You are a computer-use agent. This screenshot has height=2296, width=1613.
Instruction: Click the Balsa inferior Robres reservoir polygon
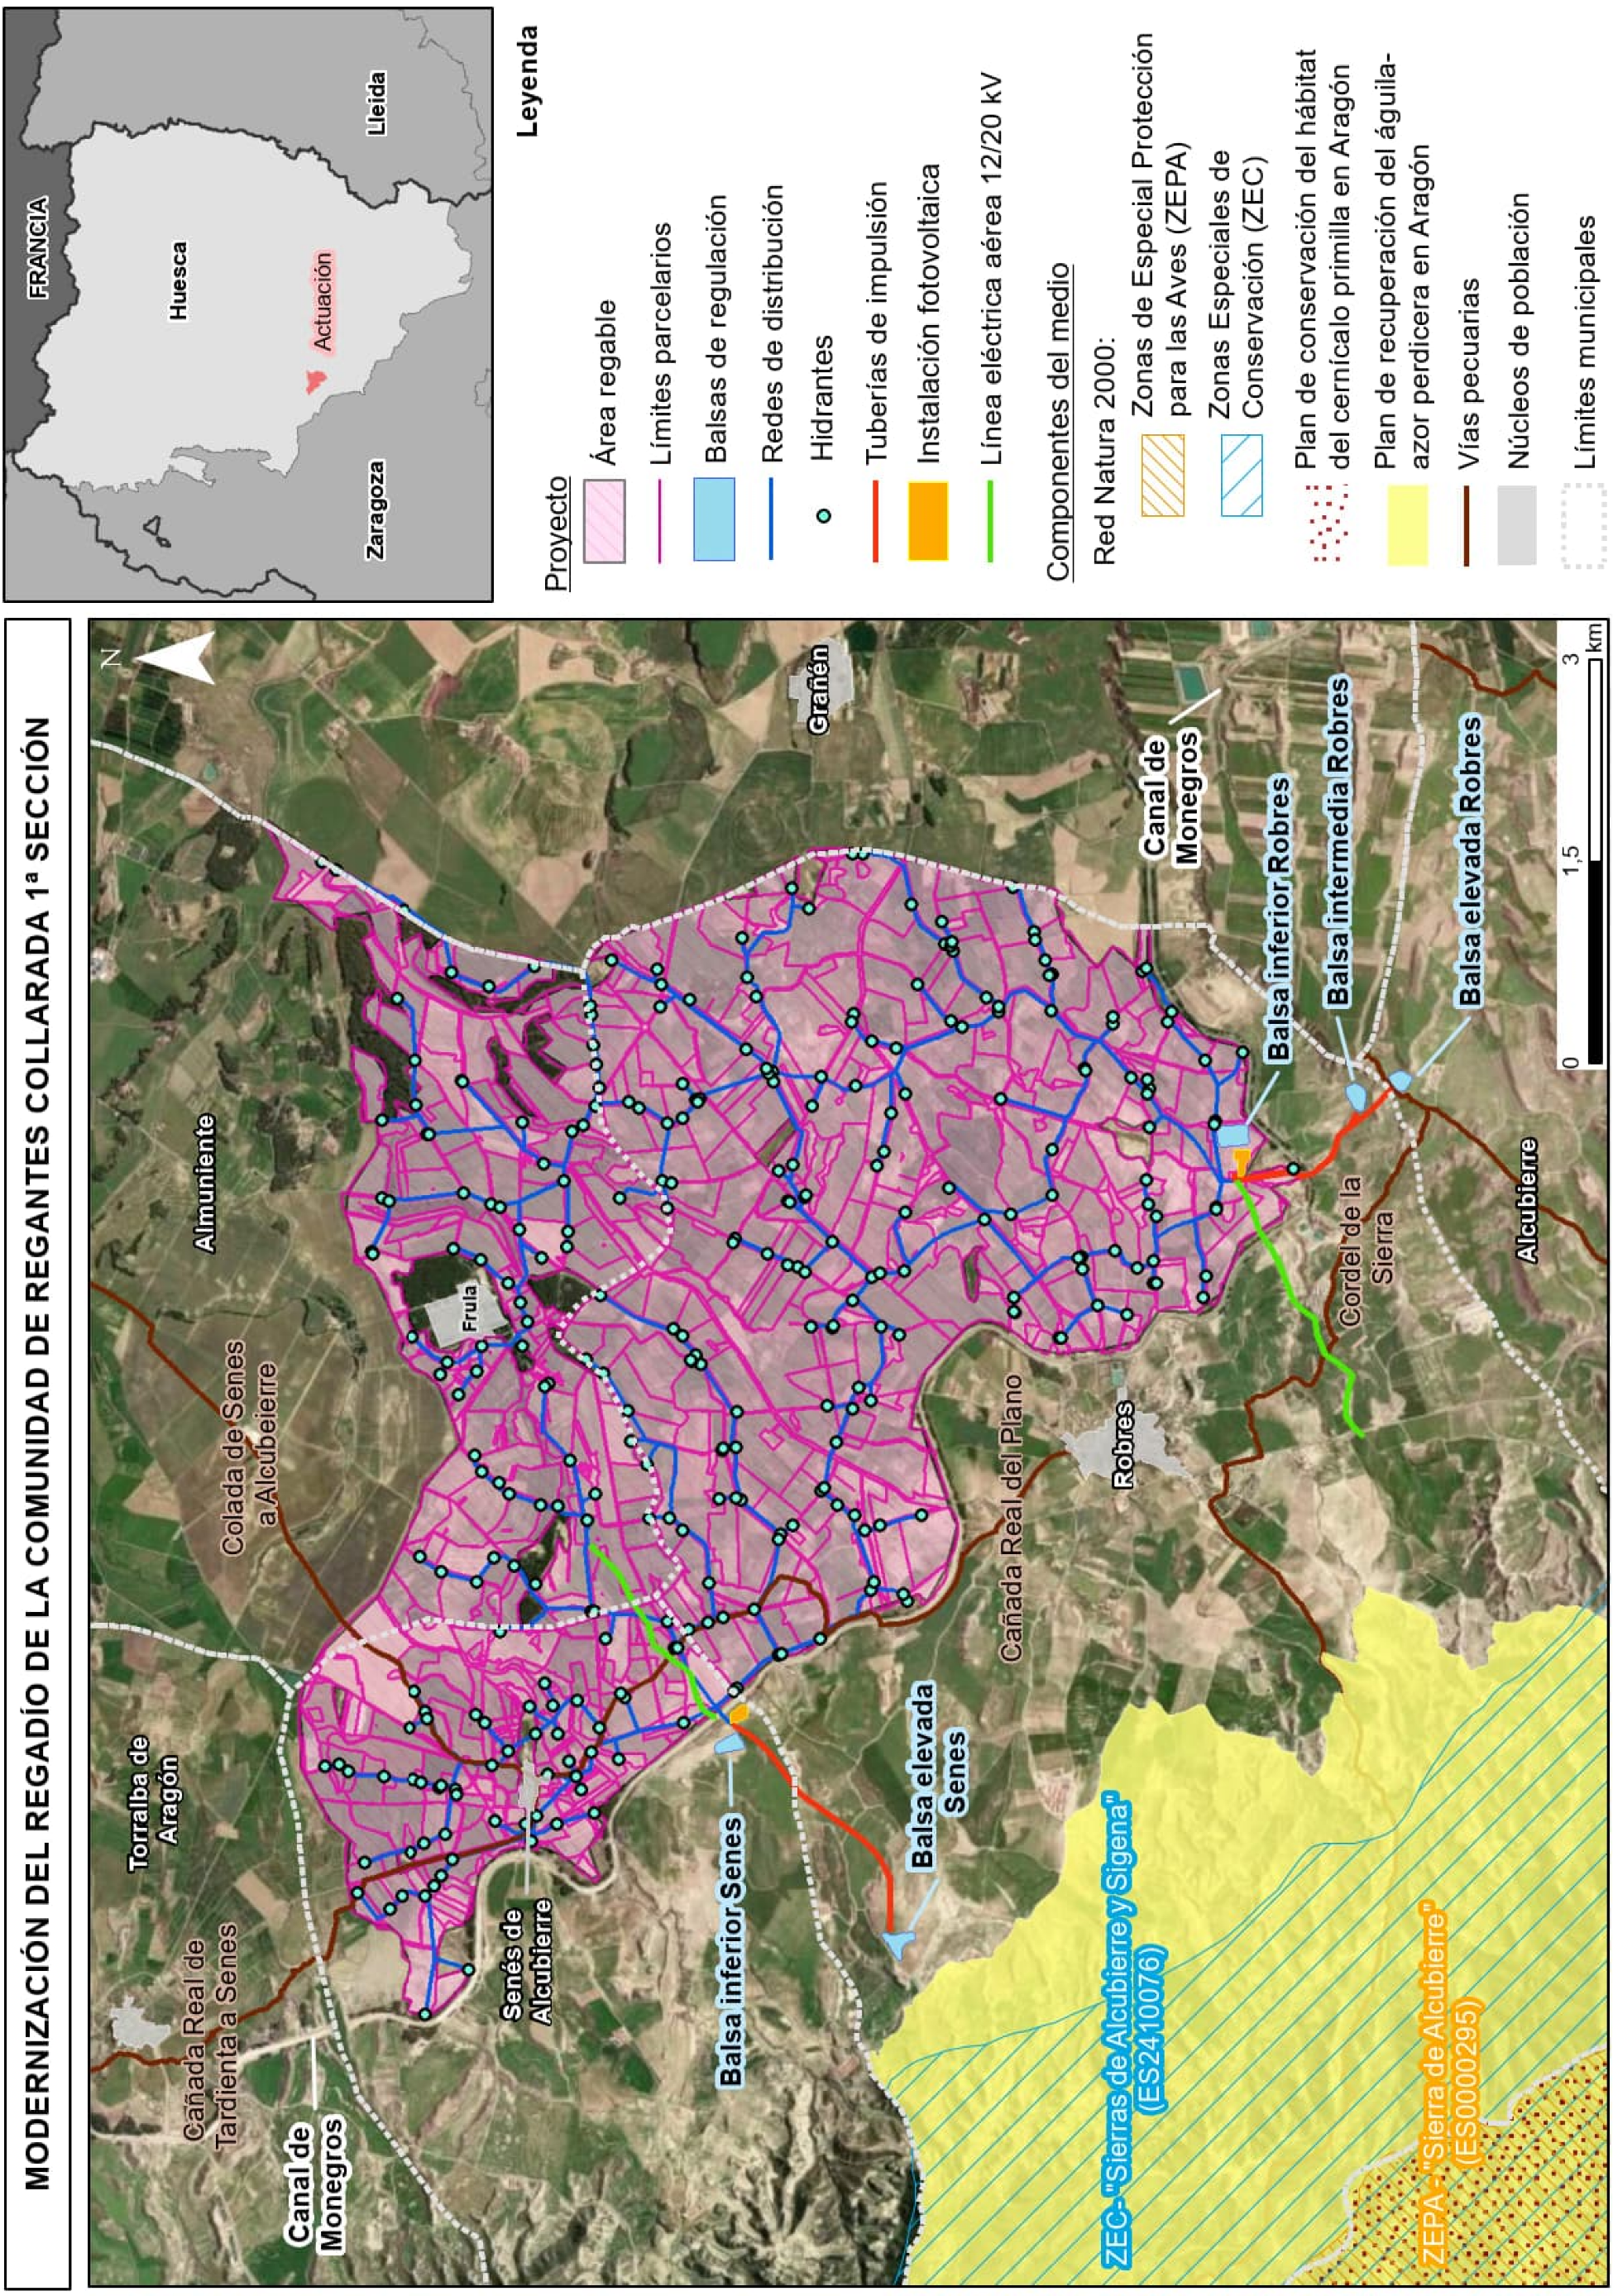1233,1135
